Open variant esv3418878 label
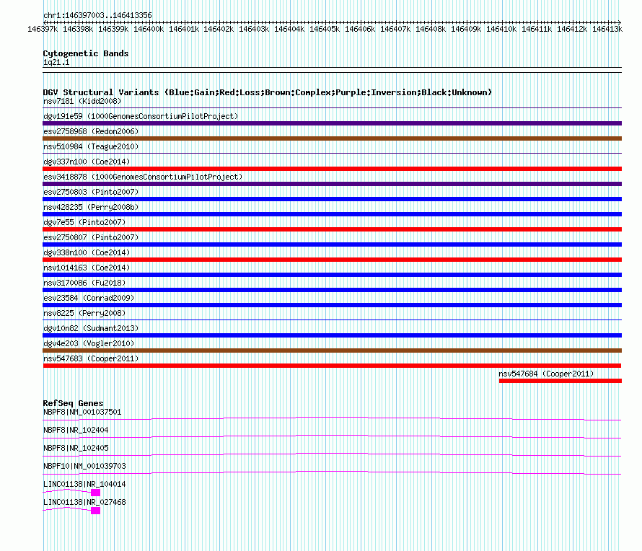 [x=143, y=177]
